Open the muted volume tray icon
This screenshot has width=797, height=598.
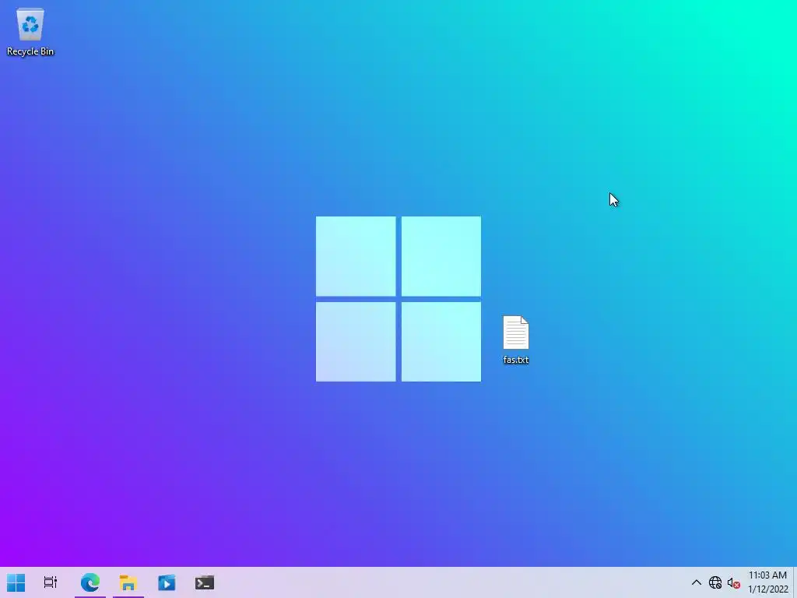coord(733,582)
